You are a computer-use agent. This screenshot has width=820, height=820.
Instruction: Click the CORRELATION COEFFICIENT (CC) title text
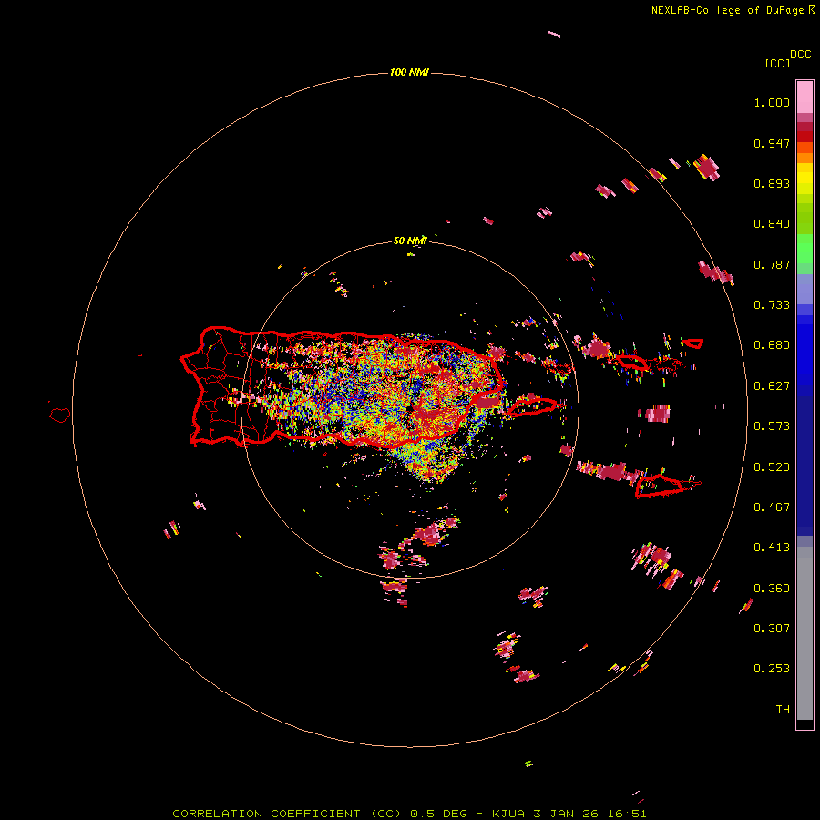click(287, 814)
